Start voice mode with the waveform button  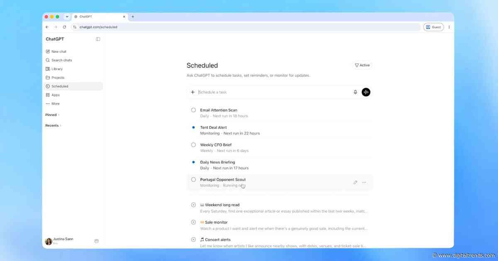pos(366,92)
